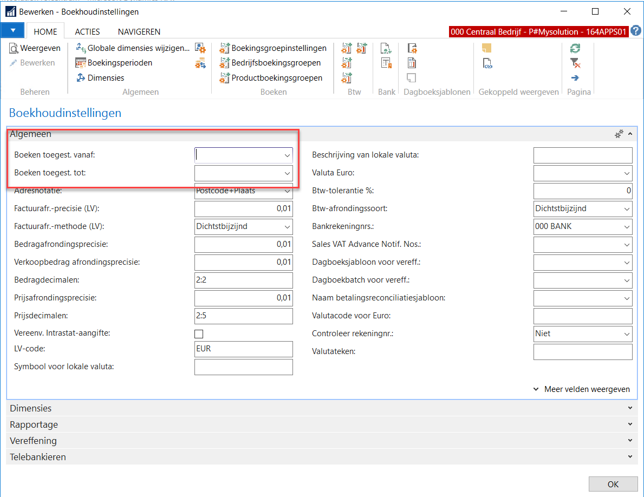Open Boekingsperioden from the ribbon

114,63
